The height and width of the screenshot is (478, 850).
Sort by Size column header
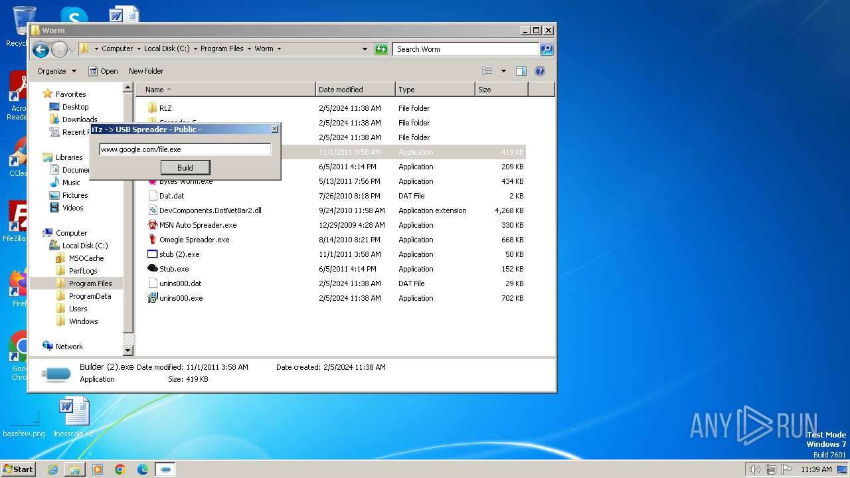coord(501,90)
